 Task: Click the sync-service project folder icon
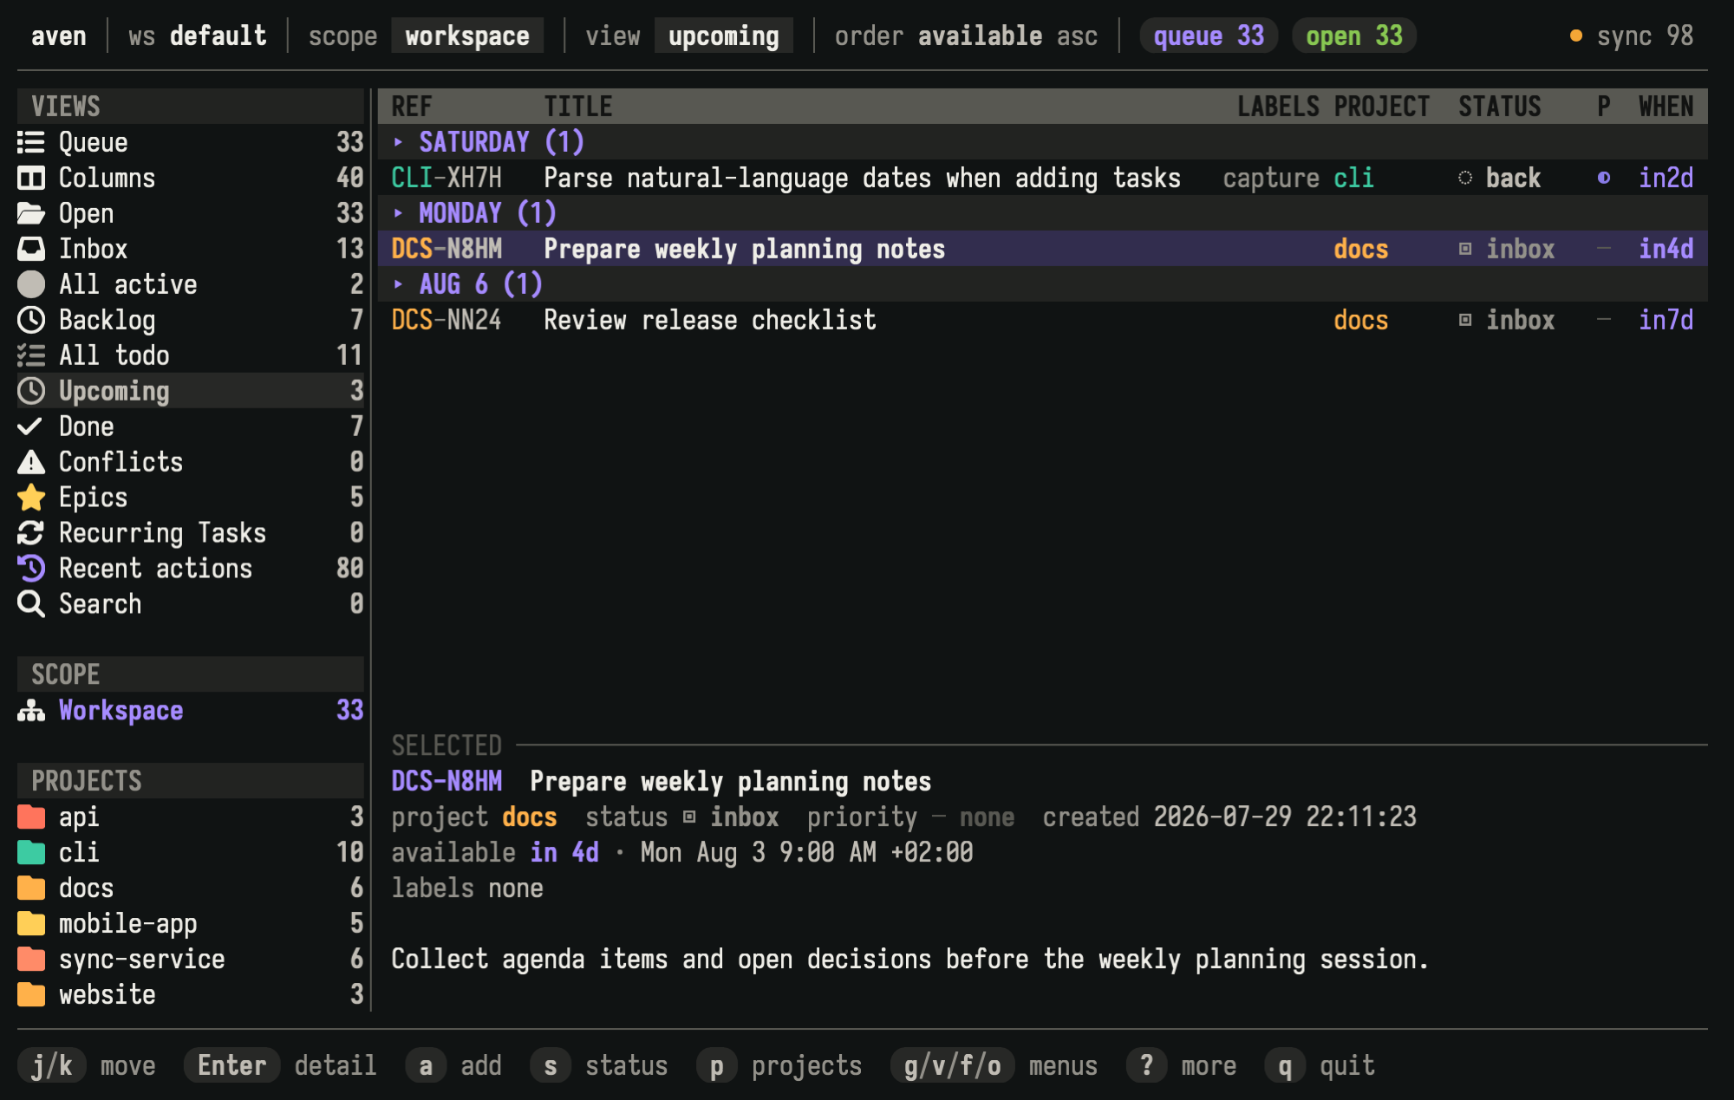(31, 959)
